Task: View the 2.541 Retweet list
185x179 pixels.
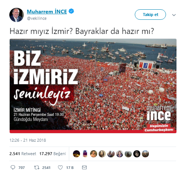Action: click(23, 154)
